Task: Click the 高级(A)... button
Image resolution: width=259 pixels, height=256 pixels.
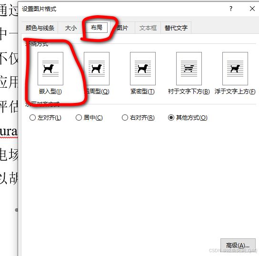Action: coord(238,245)
